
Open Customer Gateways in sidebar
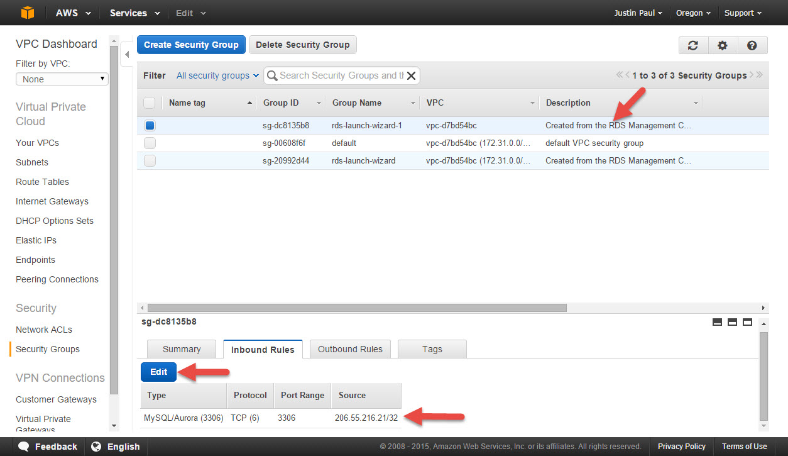pos(56,399)
